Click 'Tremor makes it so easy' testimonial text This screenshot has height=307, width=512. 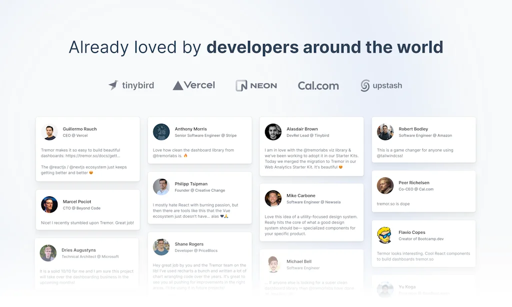tap(80, 153)
